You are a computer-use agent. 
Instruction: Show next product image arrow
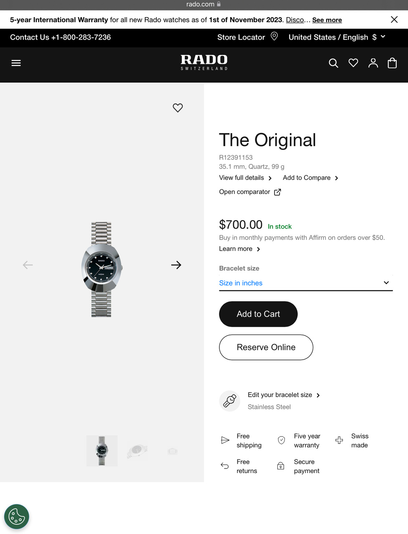pyautogui.click(x=176, y=265)
